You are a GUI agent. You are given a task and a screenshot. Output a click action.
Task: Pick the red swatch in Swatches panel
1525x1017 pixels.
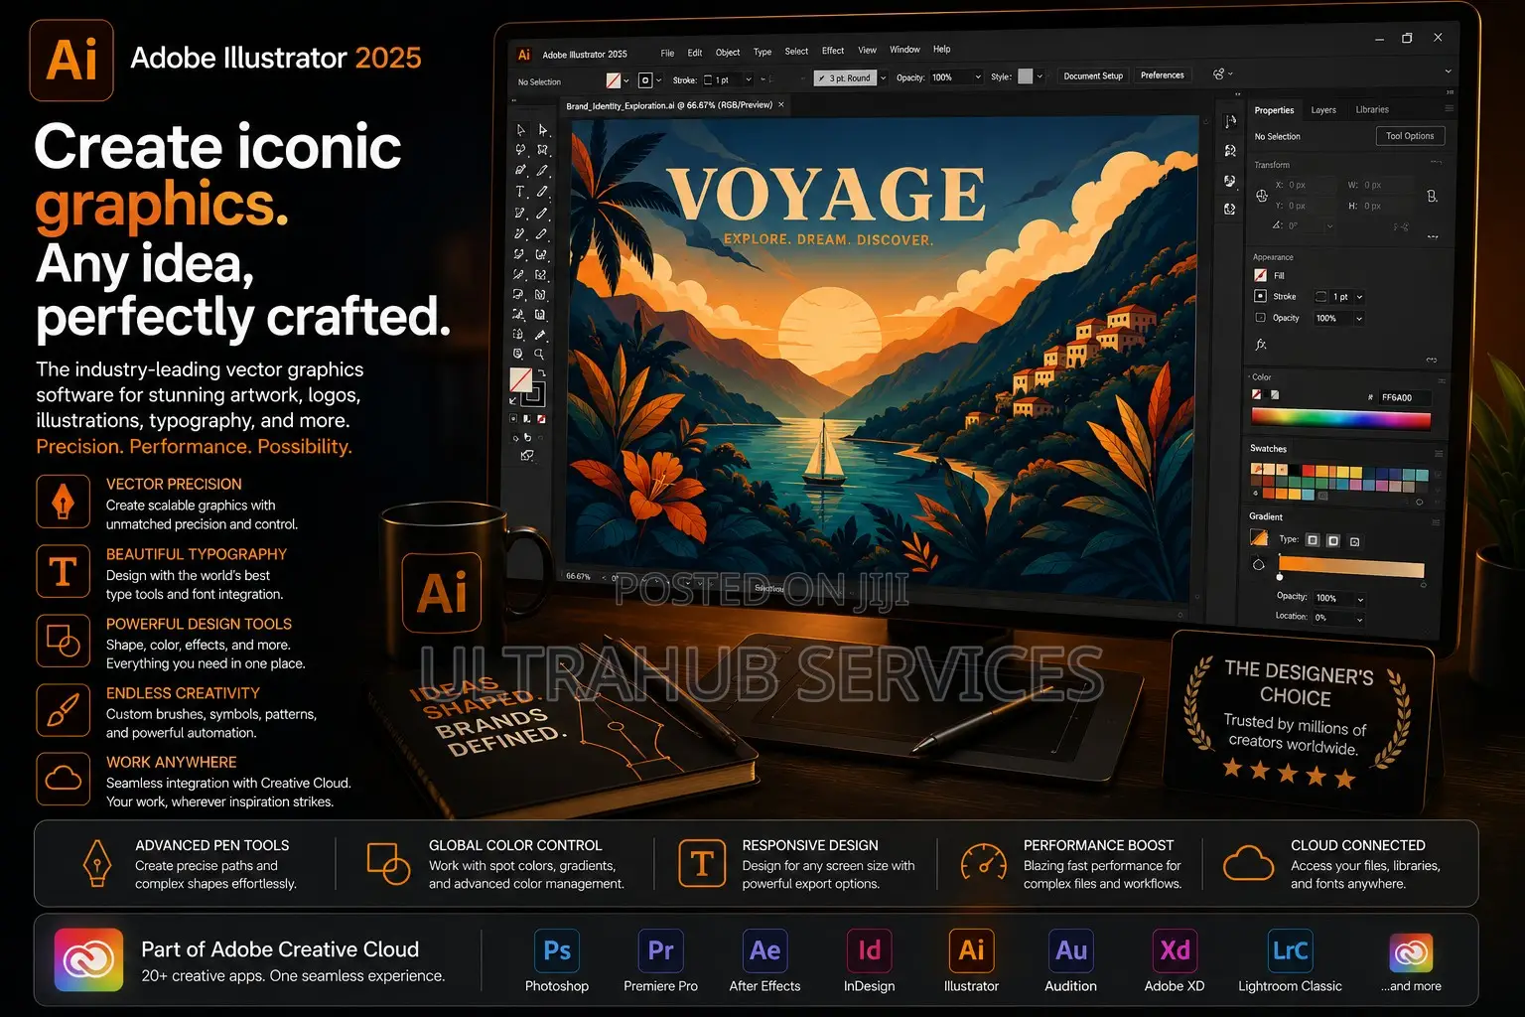[x=1309, y=471]
